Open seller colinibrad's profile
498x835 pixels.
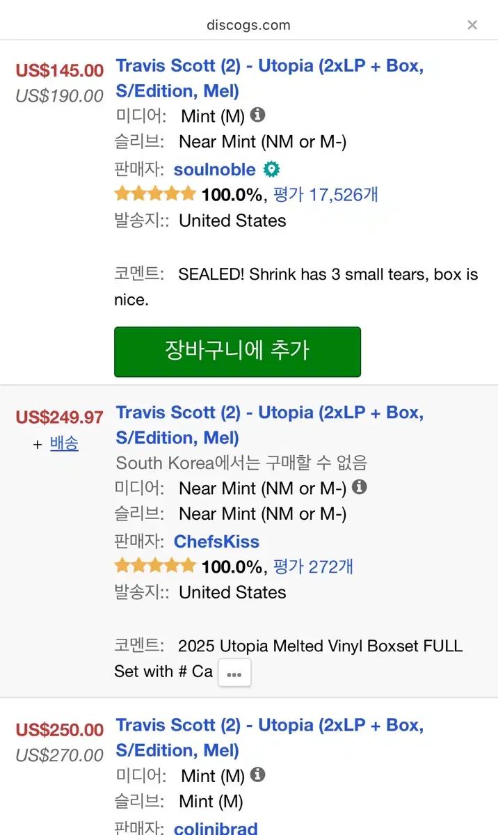pos(216,828)
